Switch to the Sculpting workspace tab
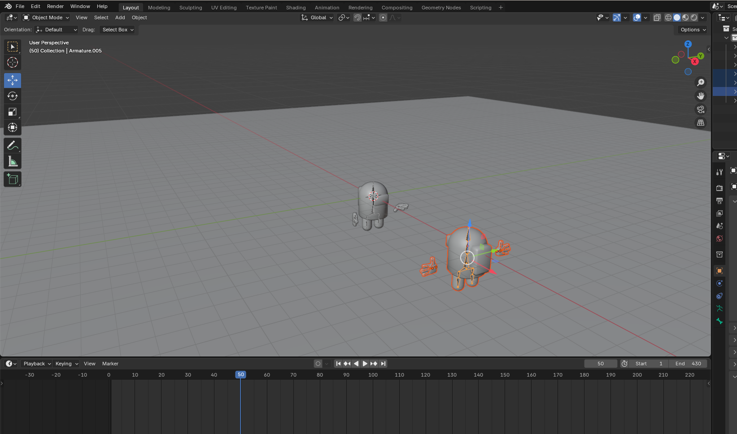The image size is (737, 434). [x=191, y=8]
